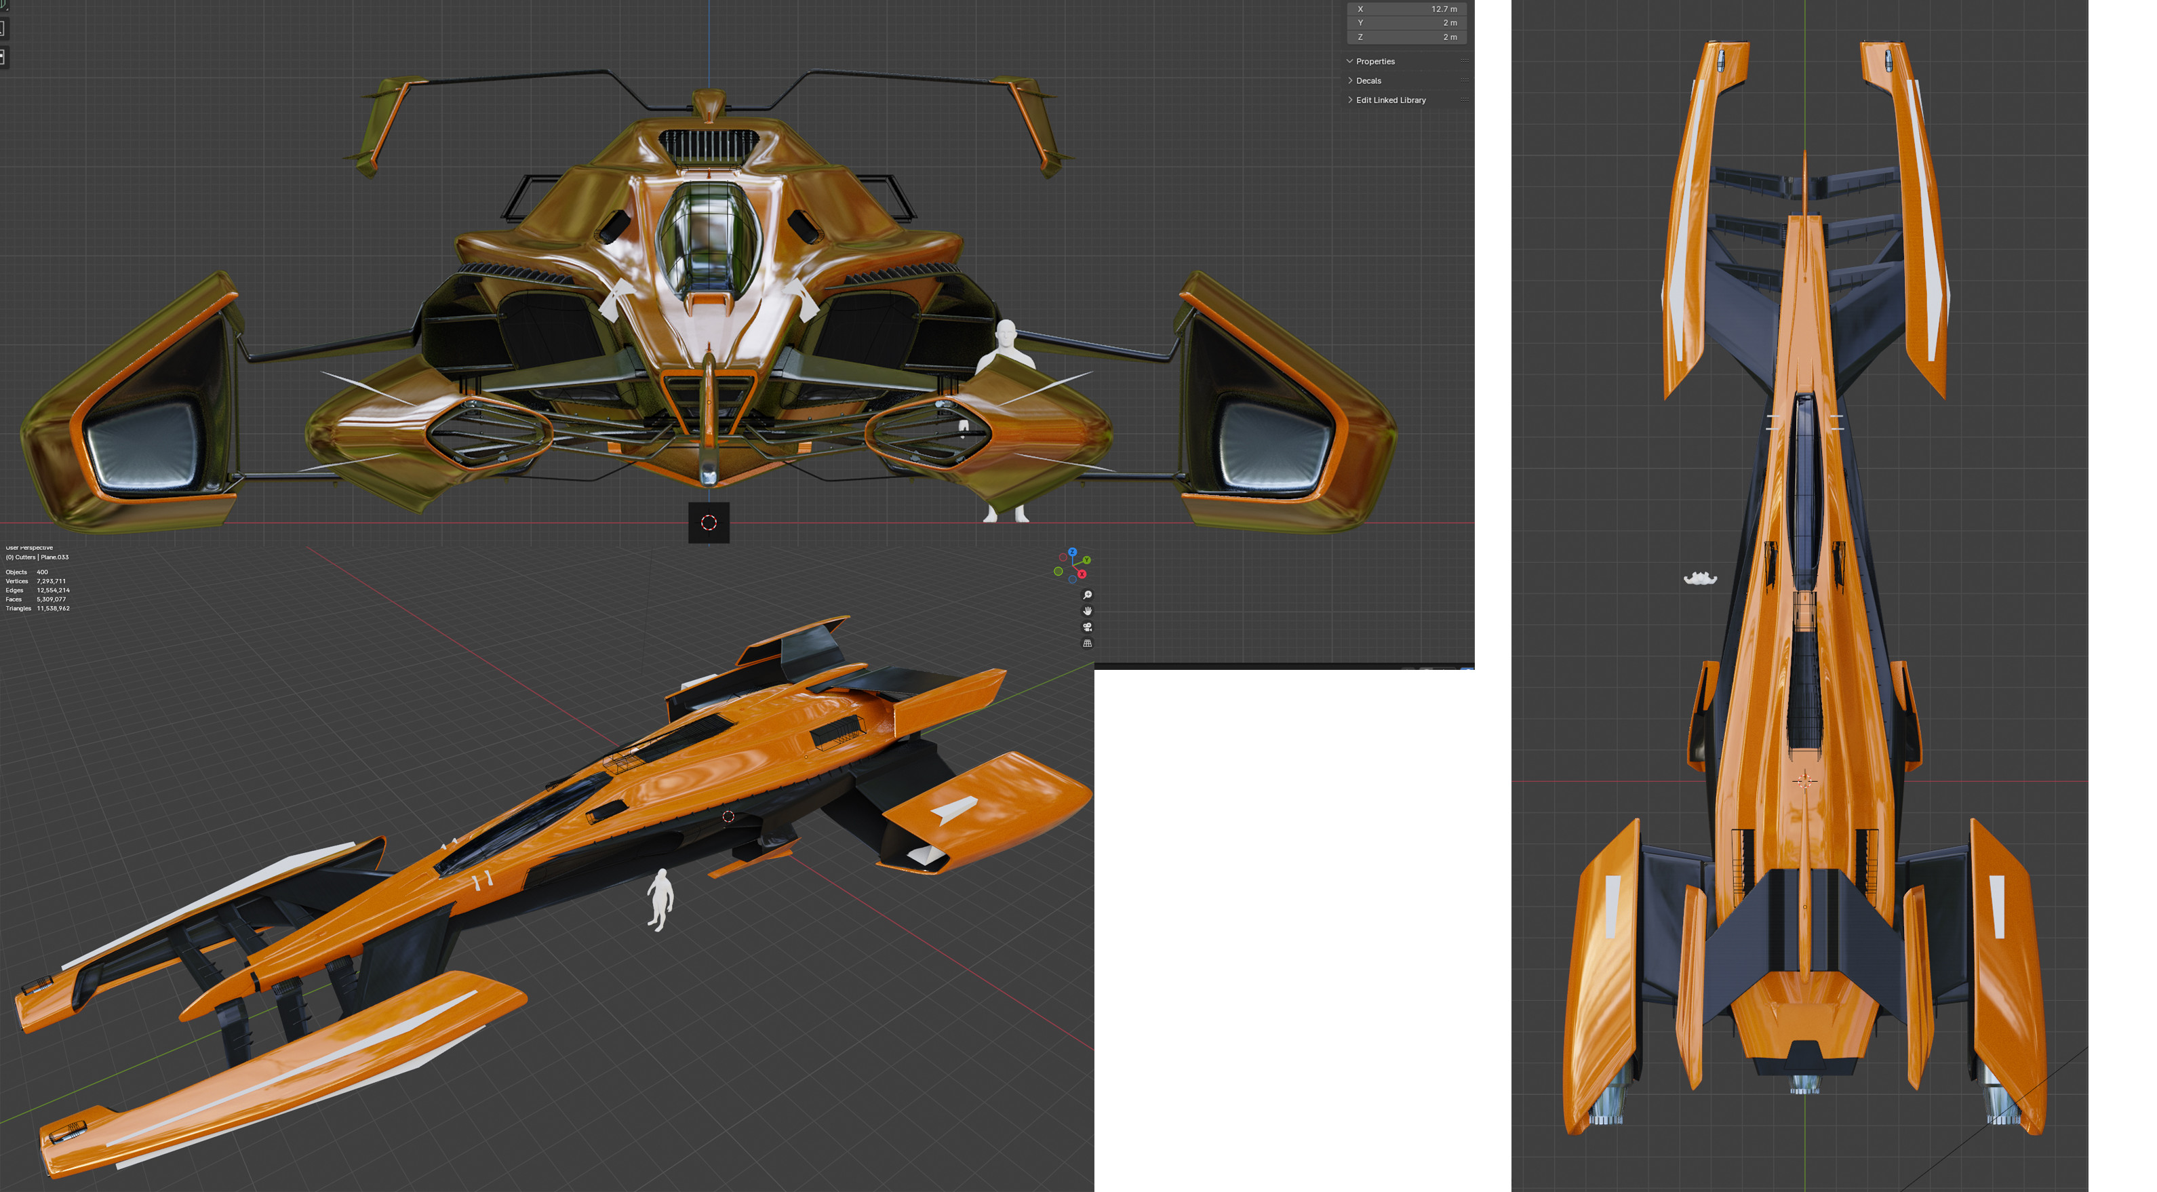The image size is (2157, 1192).
Task: Click the zoom magnifier viewport icon
Action: 1088,595
